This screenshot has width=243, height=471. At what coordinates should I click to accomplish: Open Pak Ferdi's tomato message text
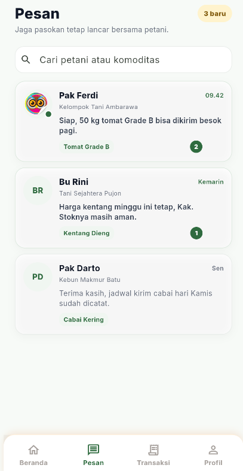[140, 126]
